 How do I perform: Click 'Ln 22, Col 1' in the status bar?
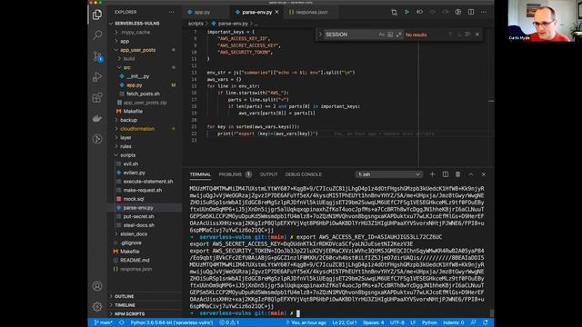[345, 322]
